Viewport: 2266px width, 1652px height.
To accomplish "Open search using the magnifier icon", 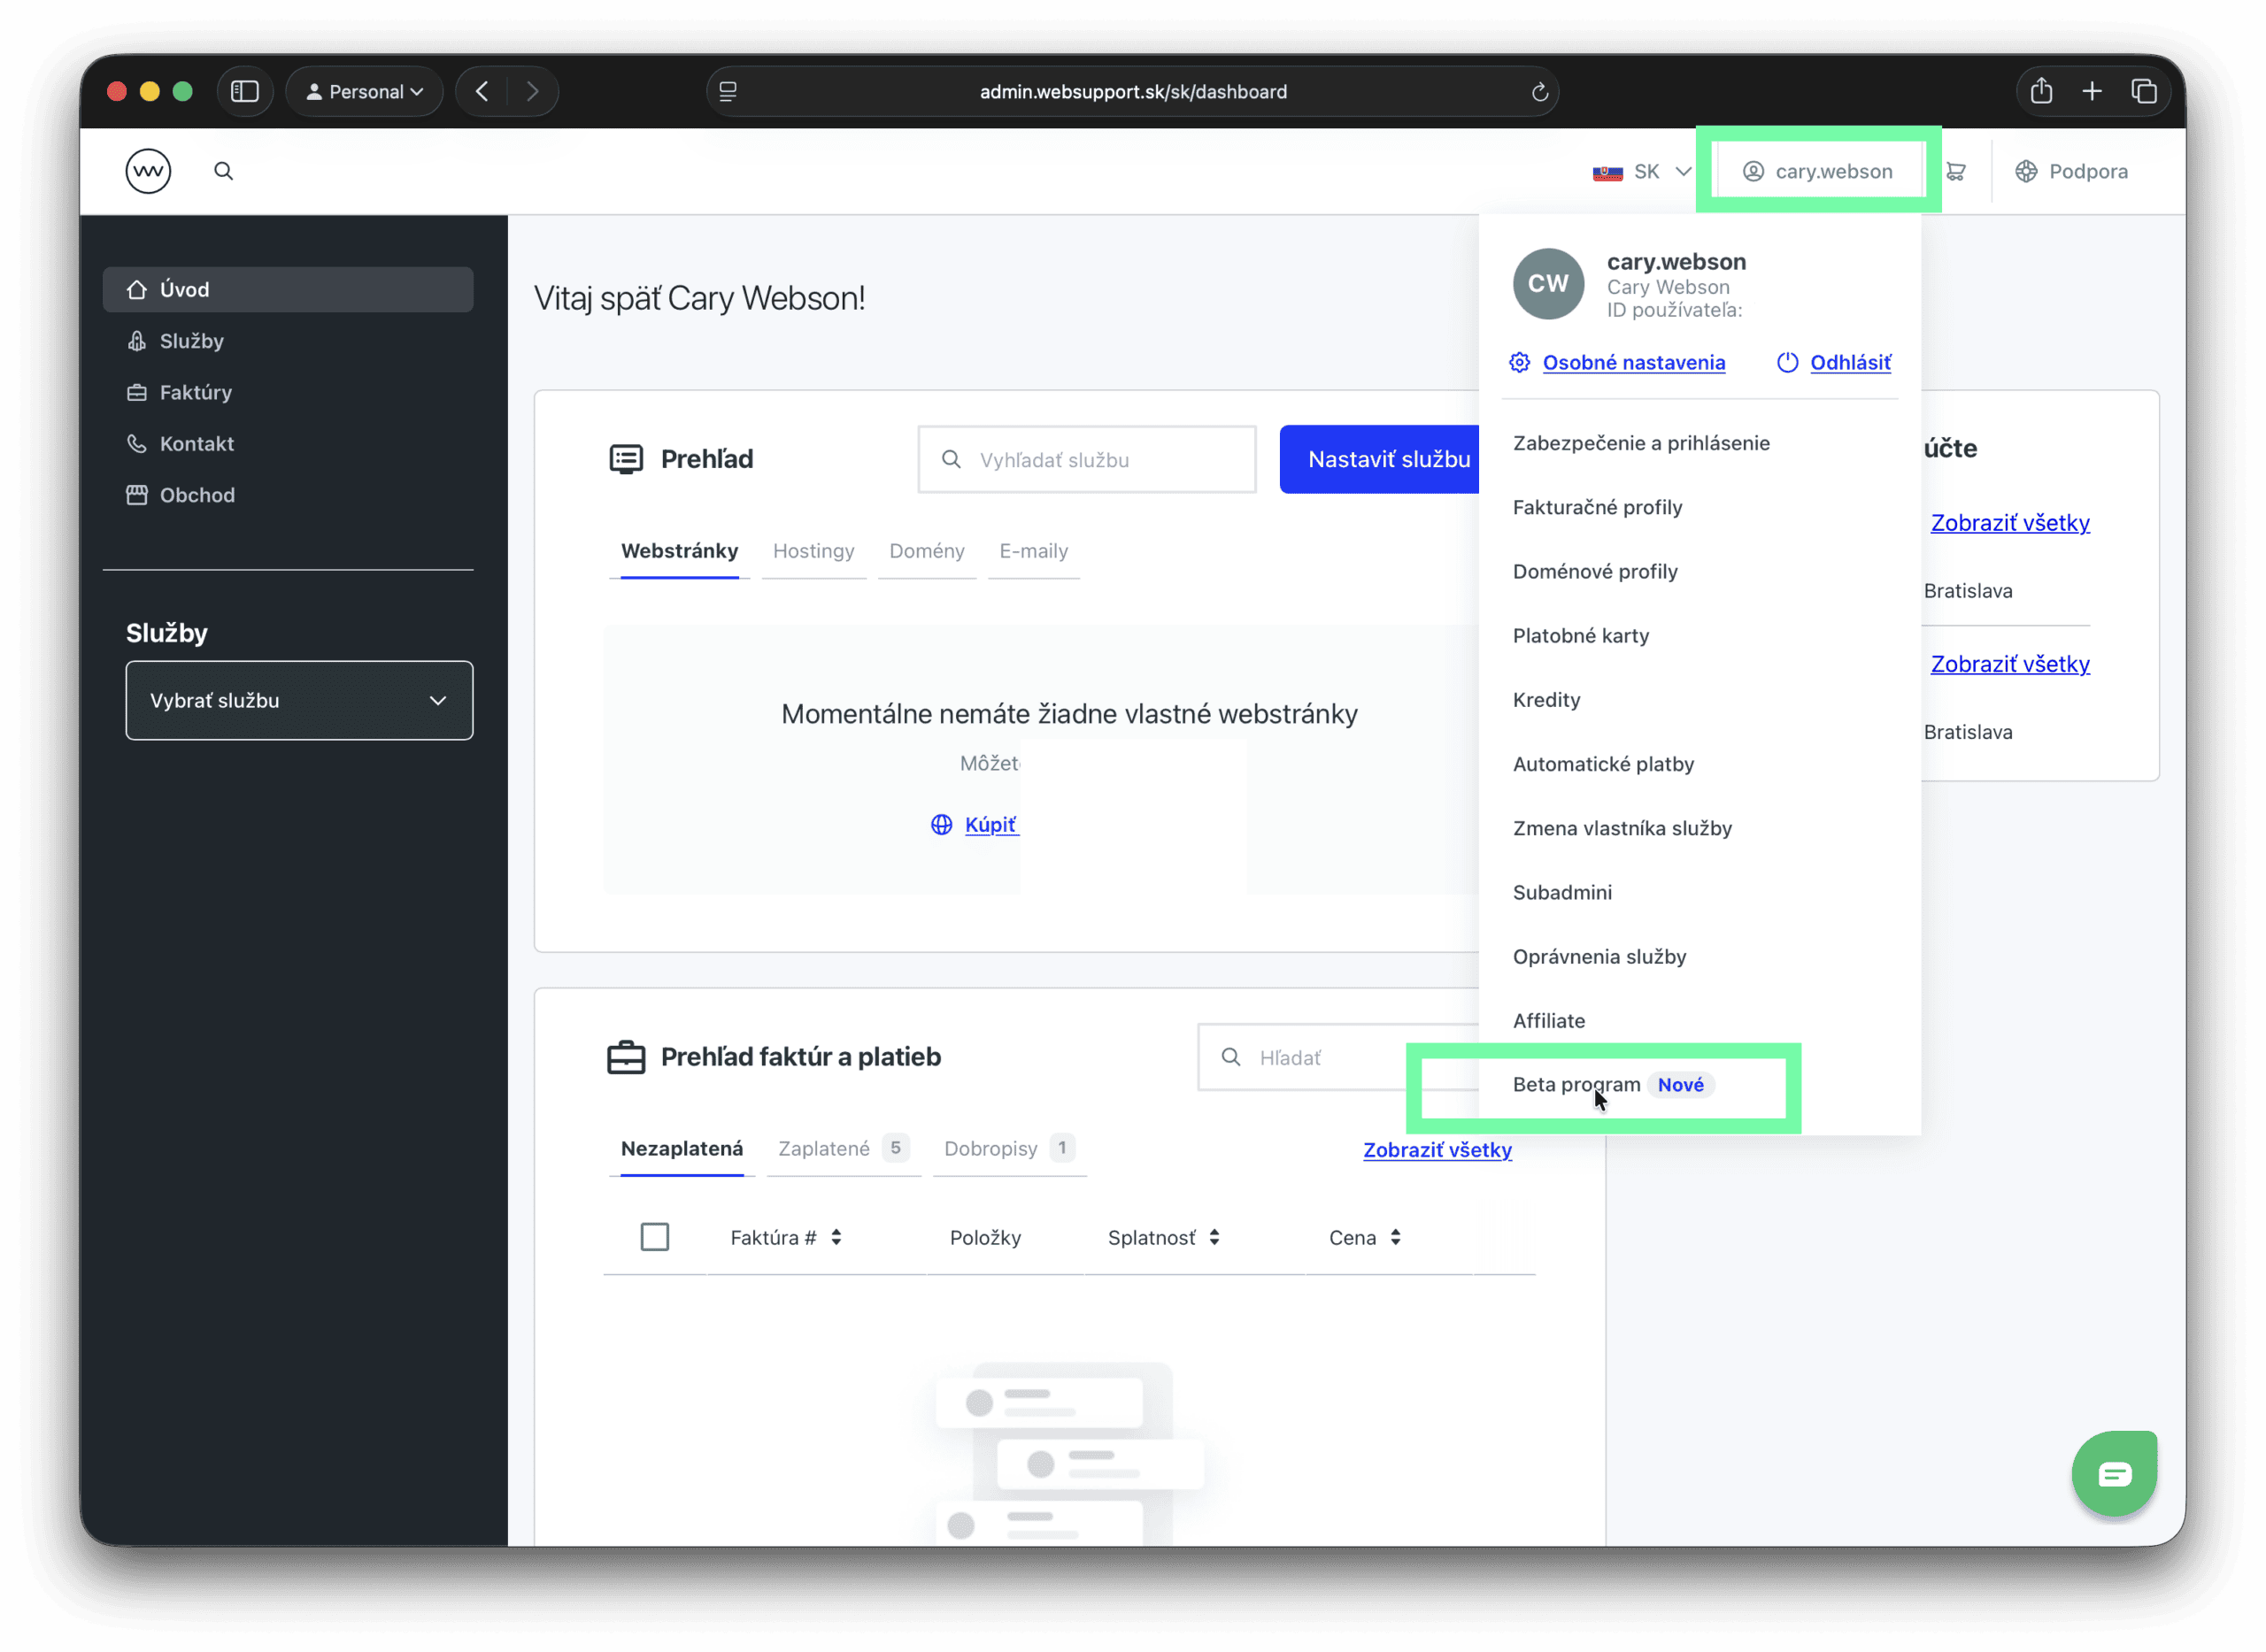I will pyautogui.click(x=224, y=170).
